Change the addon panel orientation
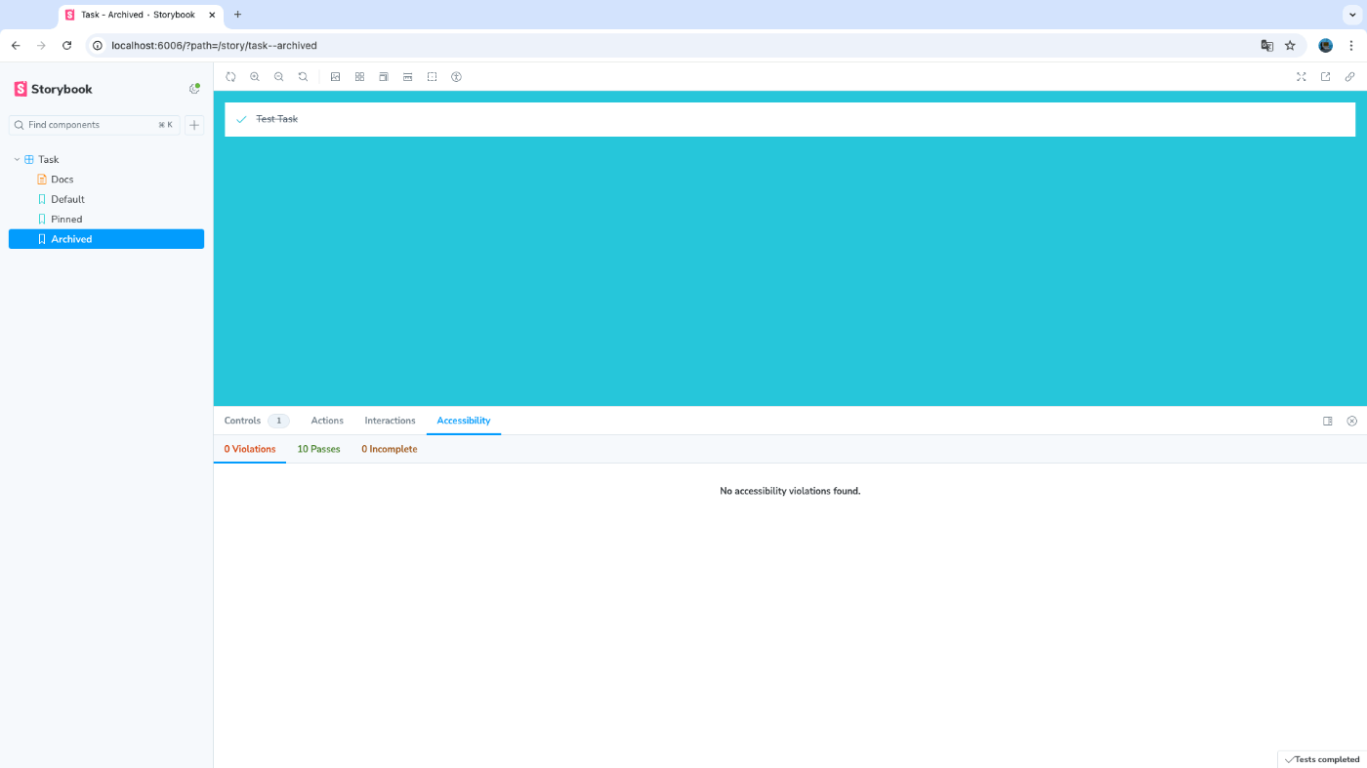 click(x=1328, y=421)
